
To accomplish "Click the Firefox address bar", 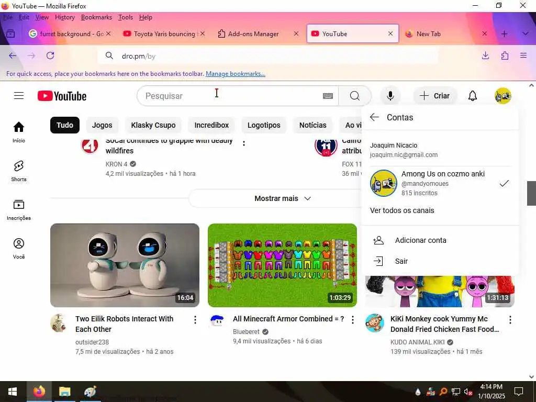I will pyautogui.click(x=267, y=55).
